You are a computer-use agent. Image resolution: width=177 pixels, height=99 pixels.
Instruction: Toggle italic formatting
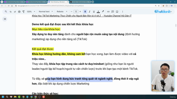tap(89, 12)
